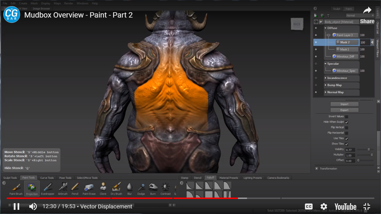Screen dimensions: 381x214
Task: Open the Select/Move Tools tab
Action: coord(87,178)
